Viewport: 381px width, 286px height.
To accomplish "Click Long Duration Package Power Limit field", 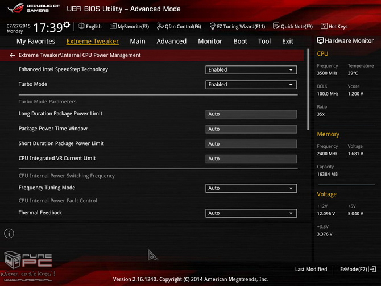I will (251, 114).
